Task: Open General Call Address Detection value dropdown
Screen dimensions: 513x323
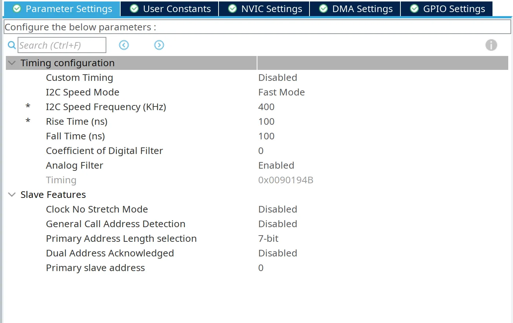Action: 278,224
